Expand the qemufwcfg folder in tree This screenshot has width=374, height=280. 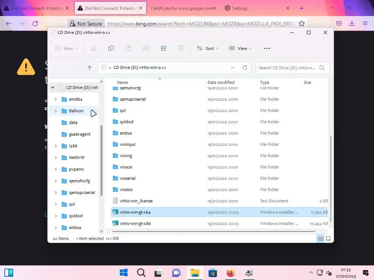(x=56, y=181)
